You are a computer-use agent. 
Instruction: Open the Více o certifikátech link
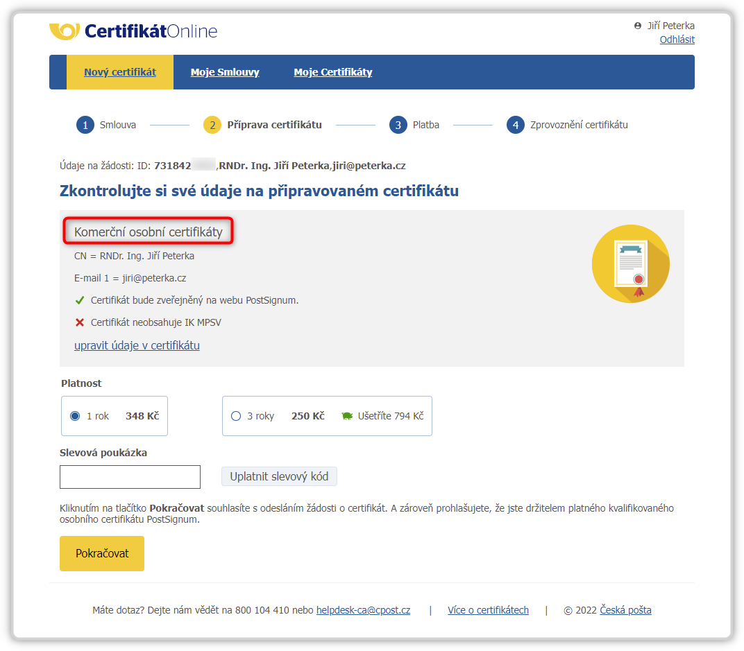(489, 610)
